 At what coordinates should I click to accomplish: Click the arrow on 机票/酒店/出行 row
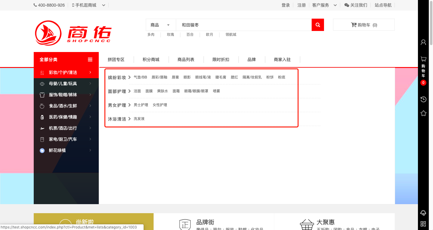pos(90,128)
